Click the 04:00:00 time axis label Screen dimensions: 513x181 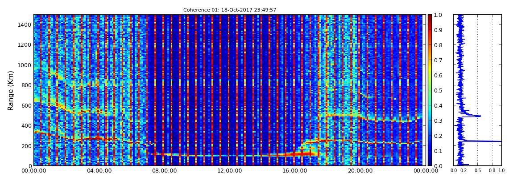tap(99, 171)
